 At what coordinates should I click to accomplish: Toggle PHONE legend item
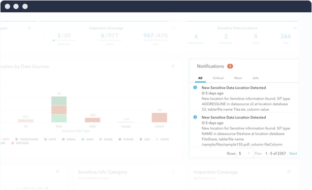[x=126, y=139]
